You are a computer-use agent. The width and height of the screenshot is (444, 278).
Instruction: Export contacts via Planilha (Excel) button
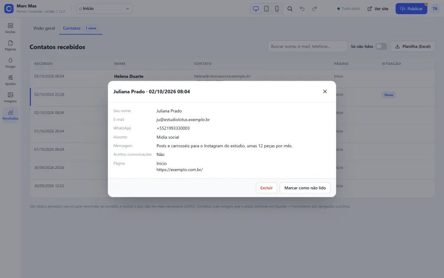413,46
